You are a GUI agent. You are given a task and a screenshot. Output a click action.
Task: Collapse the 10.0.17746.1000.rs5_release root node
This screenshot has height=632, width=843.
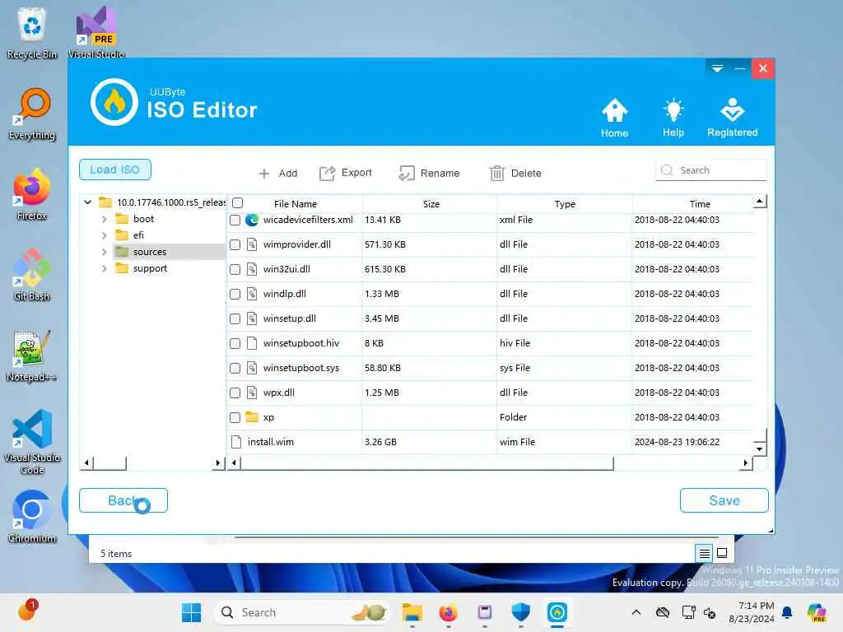tap(87, 202)
